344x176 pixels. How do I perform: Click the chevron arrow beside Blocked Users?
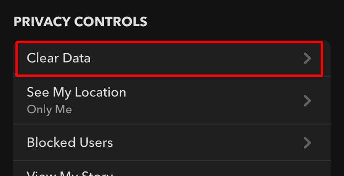307,143
